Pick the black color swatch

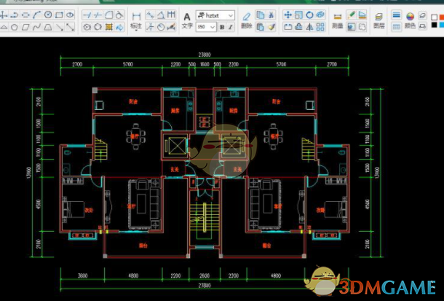click(434, 25)
